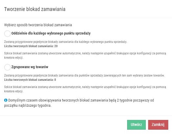Viewport: 172px width, 134px height.
Task: Create blockades with the green Utwórz button
Action: click(x=136, y=125)
